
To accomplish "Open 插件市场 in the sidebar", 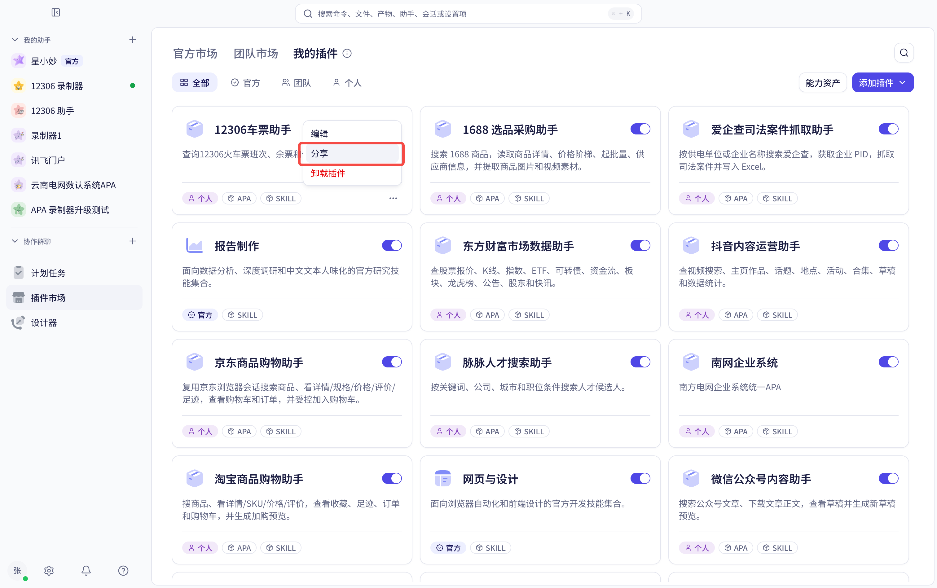I will [74, 297].
